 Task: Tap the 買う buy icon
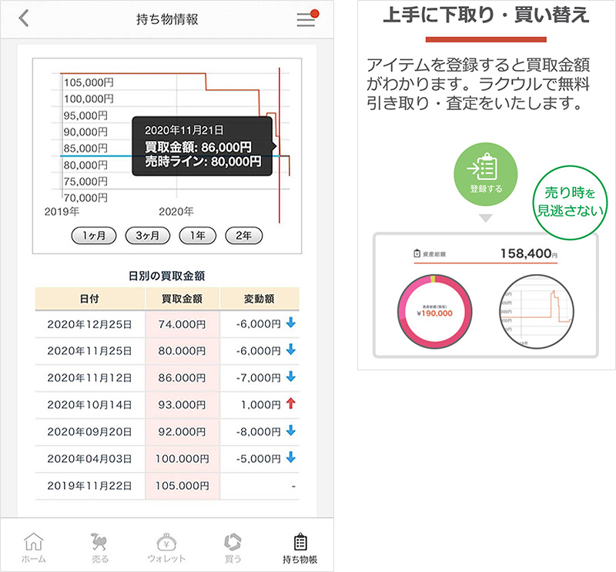tap(233, 542)
